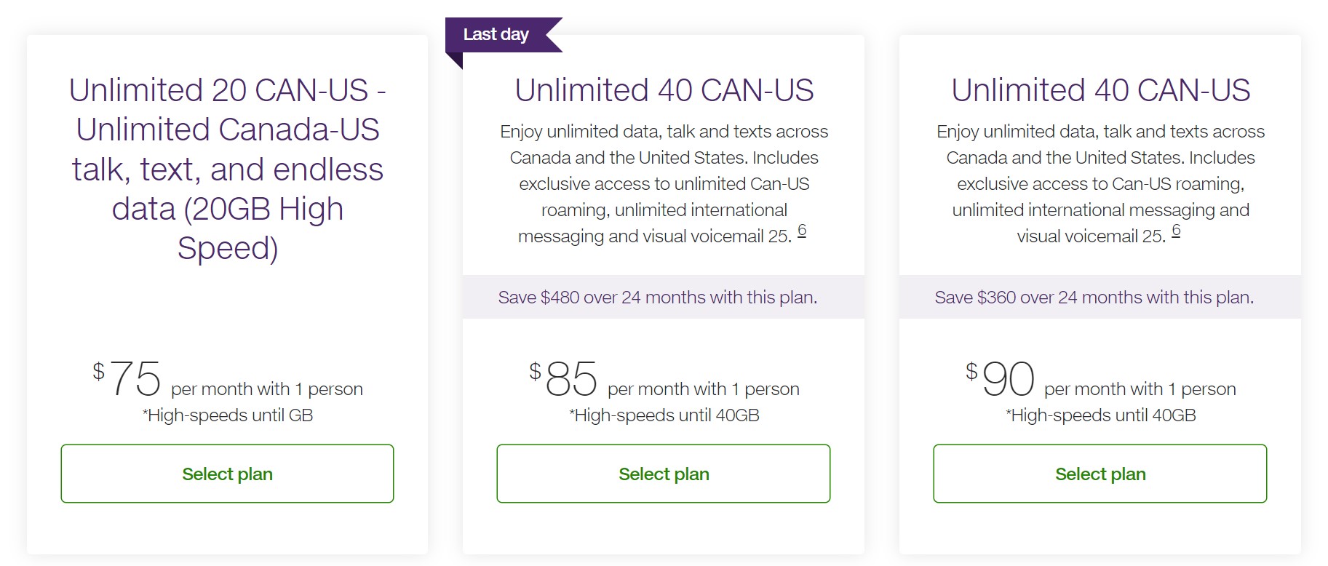The width and height of the screenshot is (1328, 566).
Task: Click the purple Last day ribbon badge
Action: 496,34
